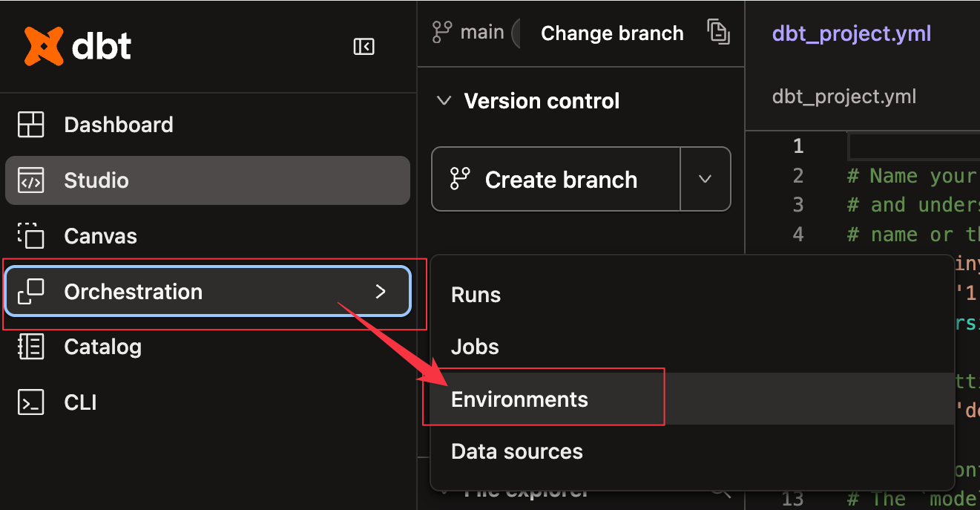Click the main branch name
Image resolution: width=980 pixels, height=510 pixels.
(x=482, y=33)
